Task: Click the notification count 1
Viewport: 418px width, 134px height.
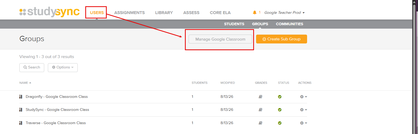Action: [x=260, y=12]
